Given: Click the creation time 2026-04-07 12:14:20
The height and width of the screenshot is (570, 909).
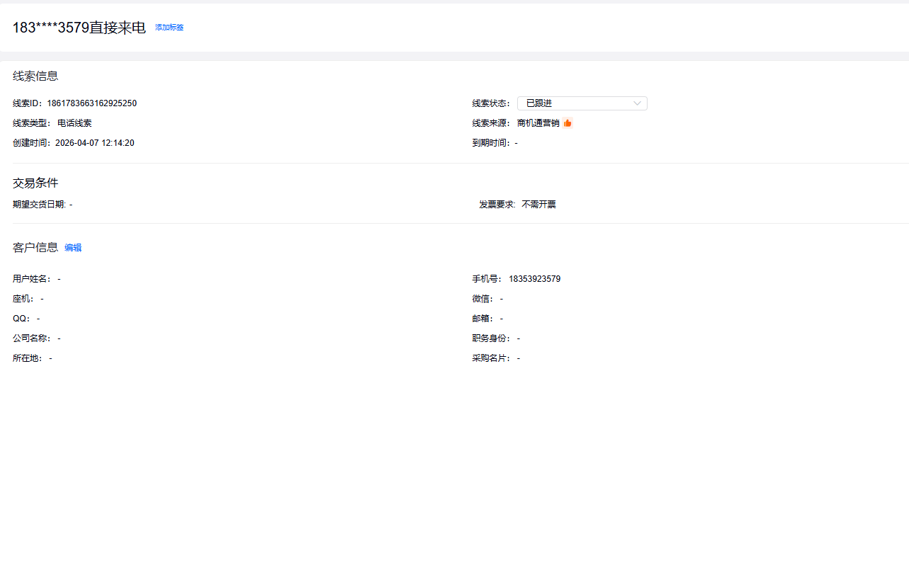Looking at the screenshot, I should coord(95,143).
